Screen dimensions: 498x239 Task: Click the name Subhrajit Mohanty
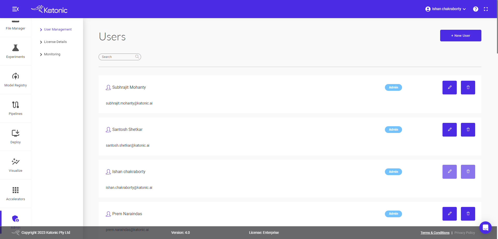(129, 87)
